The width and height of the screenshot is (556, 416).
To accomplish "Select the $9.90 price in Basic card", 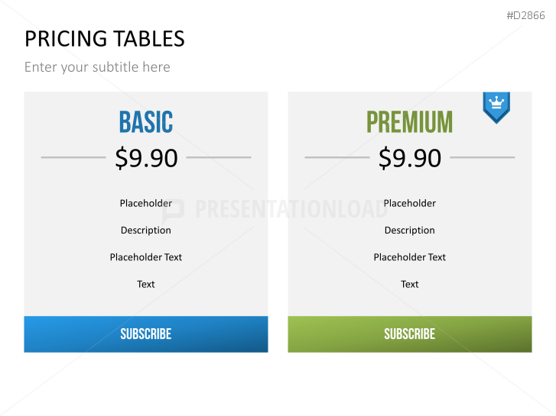I will pos(146,158).
